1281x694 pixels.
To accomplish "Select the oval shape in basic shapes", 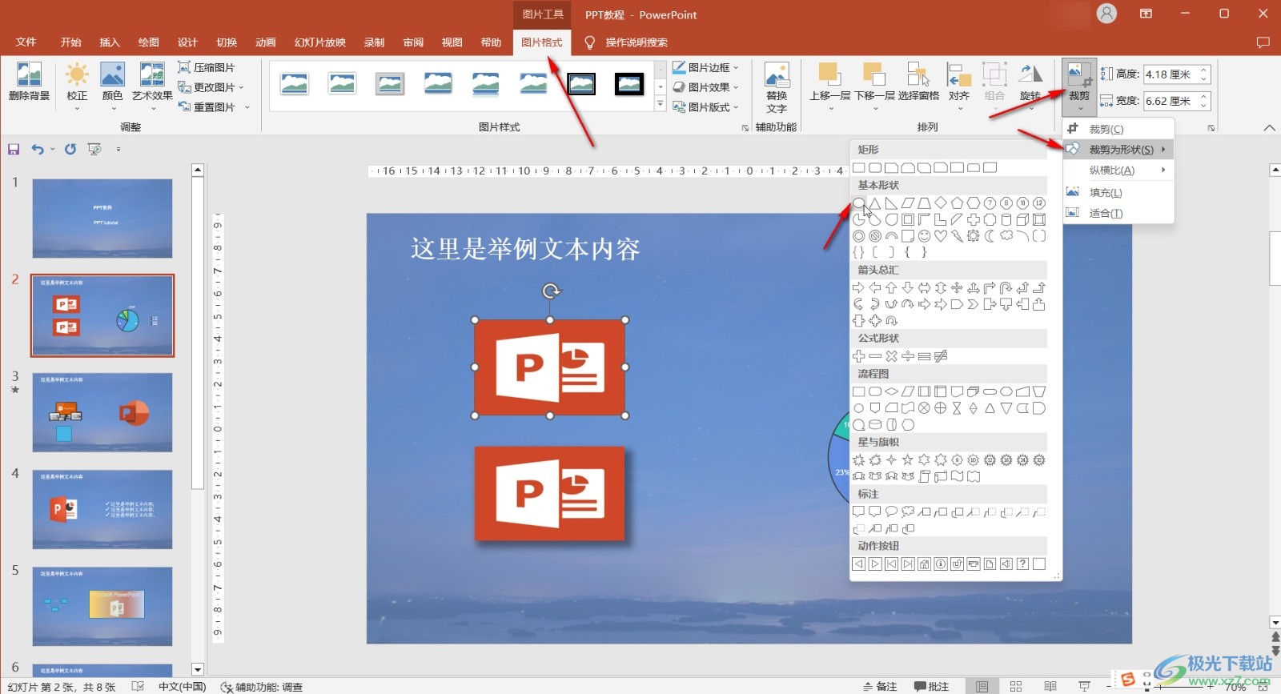I will coord(858,203).
